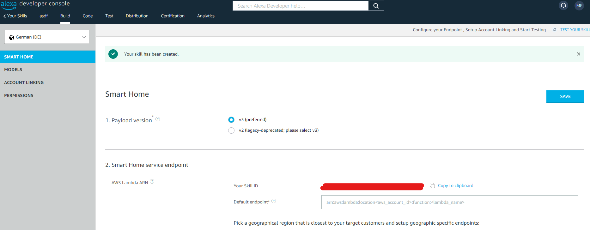Open the German (DE) language dropdown

pos(46,37)
